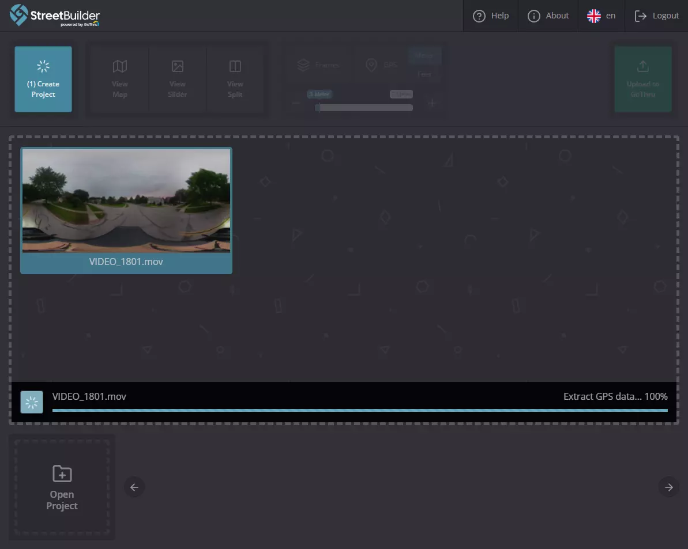
Task: Click the Create Project tool
Action: tap(43, 79)
